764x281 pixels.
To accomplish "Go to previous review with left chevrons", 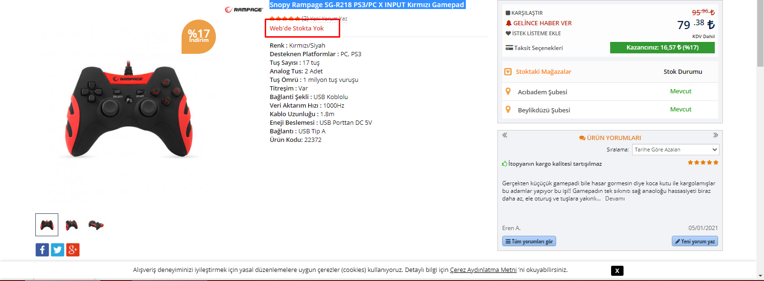I will (x=505, y=135).
